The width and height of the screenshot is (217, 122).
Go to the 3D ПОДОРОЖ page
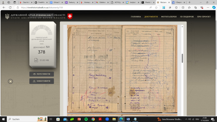point(187,17)
